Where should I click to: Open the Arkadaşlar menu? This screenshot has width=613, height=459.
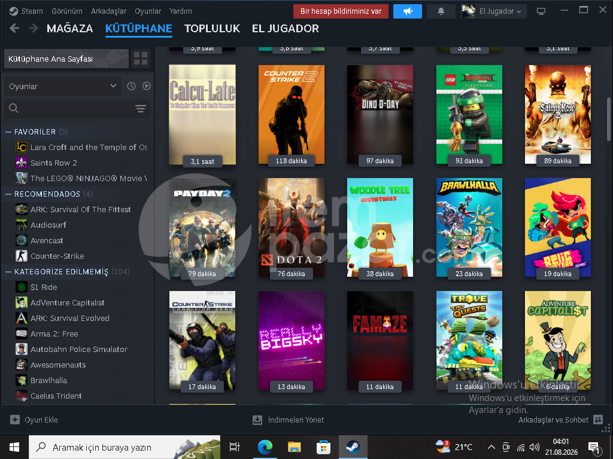tap(109, 11)
